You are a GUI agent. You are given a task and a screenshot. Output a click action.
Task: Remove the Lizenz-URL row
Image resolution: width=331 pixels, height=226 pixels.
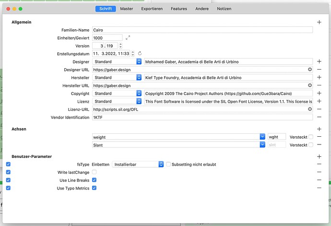pos(319,109)
